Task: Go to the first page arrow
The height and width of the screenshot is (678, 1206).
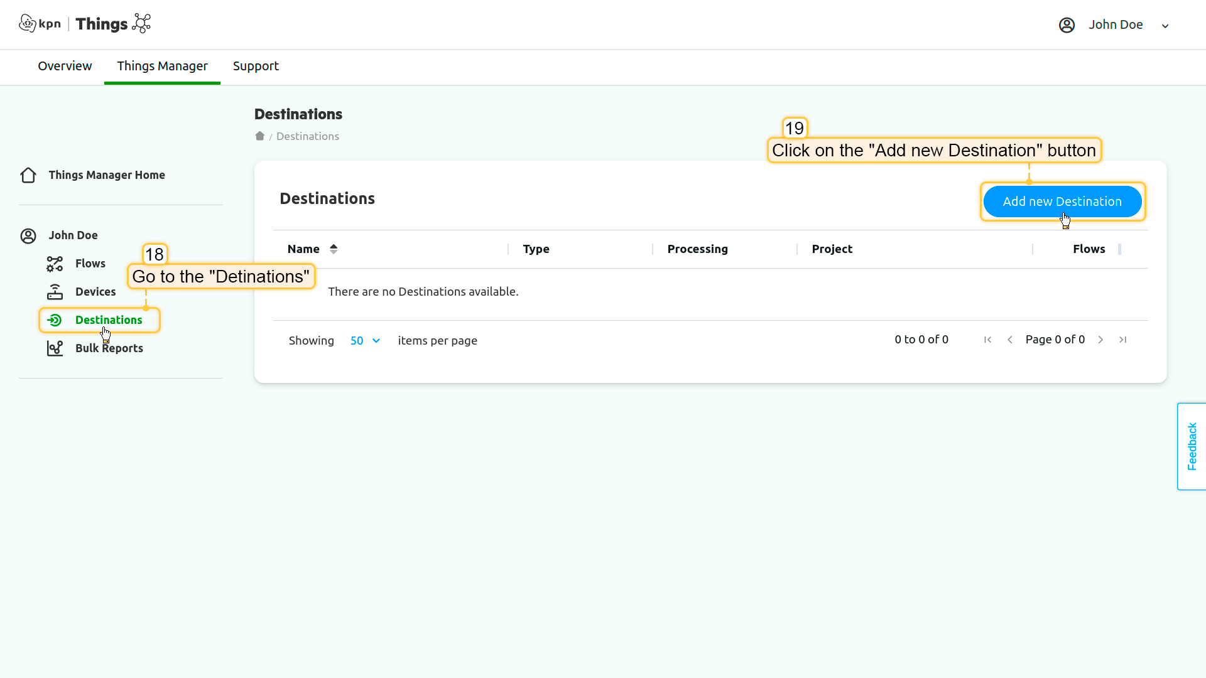Action: (987, 340)
